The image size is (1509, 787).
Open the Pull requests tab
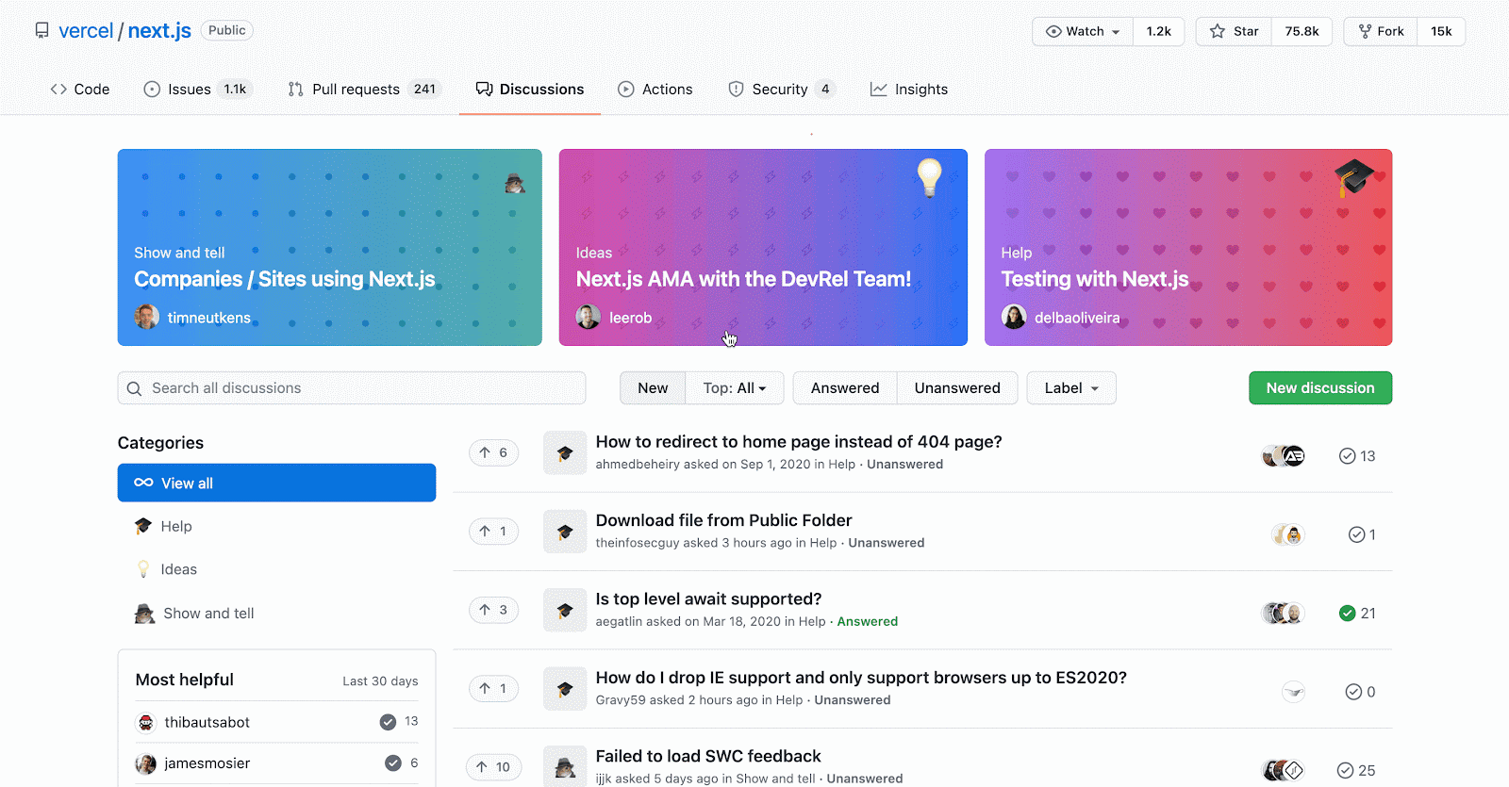tap(364, 90)
